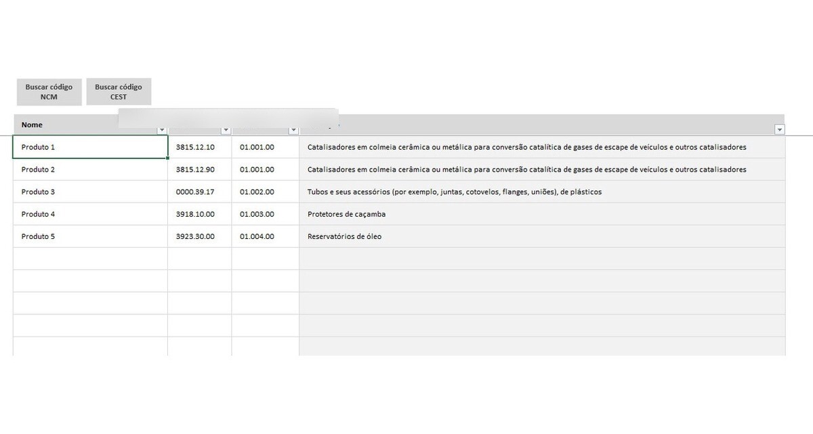Open the CEST code column filter dropdown
This screenshot has width=813, height=434.
(x=293, y=130)
